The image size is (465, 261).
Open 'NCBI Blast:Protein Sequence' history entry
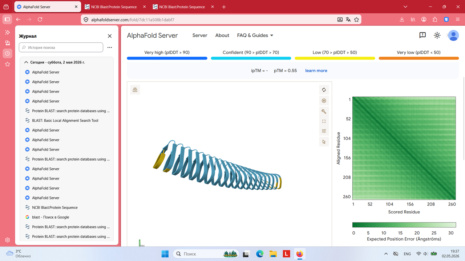67,208
